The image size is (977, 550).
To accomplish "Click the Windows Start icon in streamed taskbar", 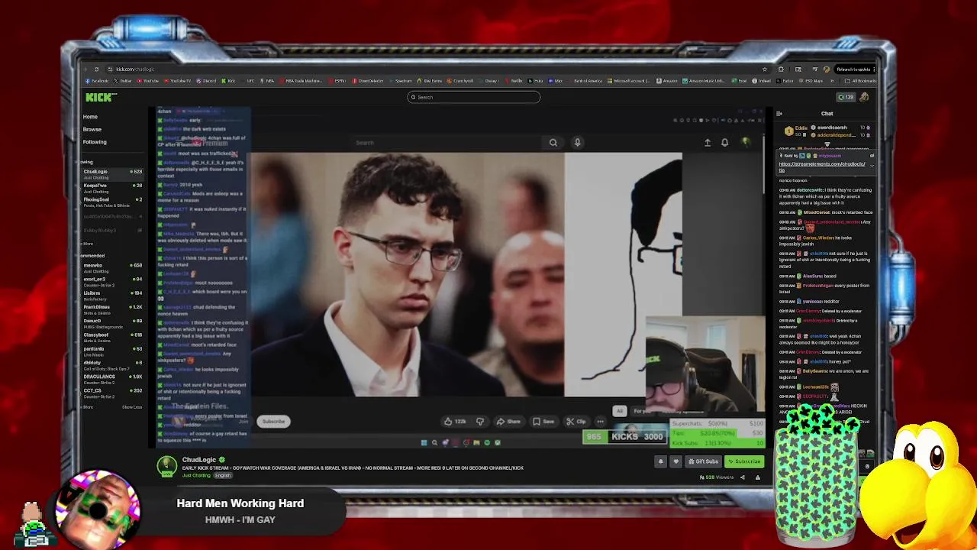I will (x=424, y=442).
